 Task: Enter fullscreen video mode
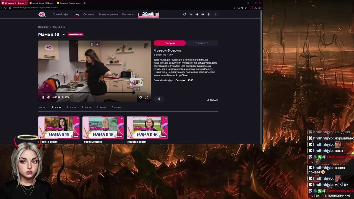click(x=146, y=97)
